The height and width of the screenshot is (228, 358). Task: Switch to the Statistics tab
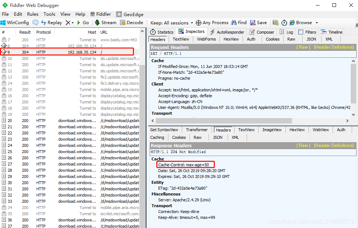pos(162,32)
